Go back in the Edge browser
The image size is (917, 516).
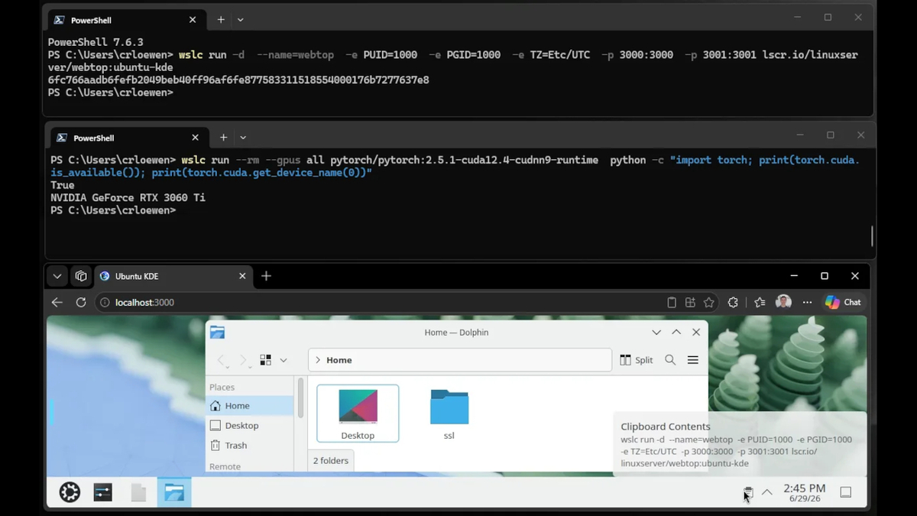click(x=57, y=303)
